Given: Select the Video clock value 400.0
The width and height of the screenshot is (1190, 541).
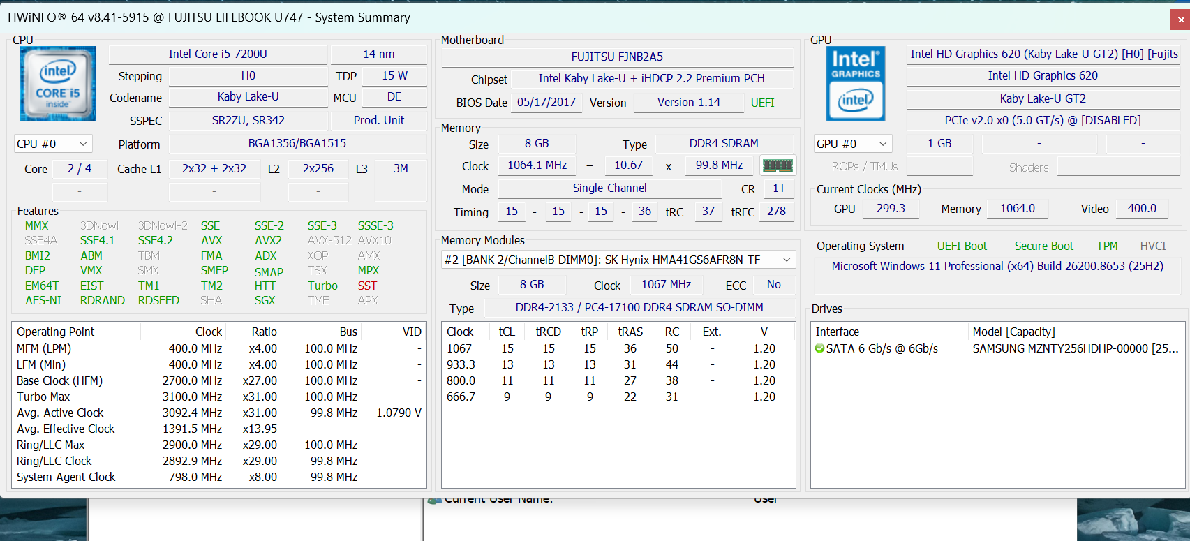Looking at the screenshot, I should tap(1142, 208).
